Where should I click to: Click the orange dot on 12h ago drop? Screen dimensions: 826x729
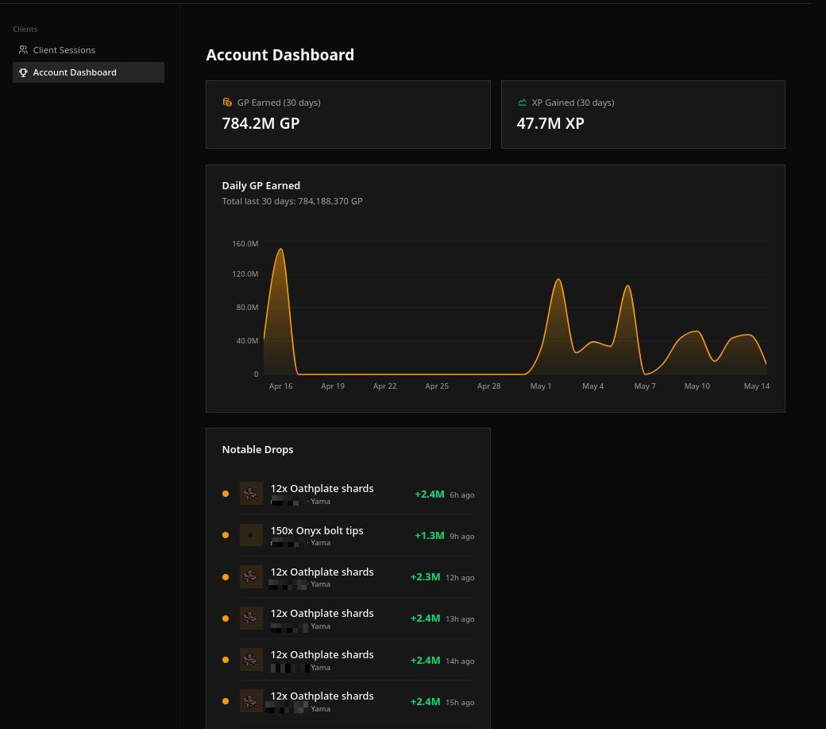(x=226, y=577)
